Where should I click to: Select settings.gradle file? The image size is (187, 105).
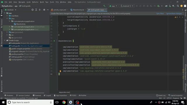coord(22,57)
